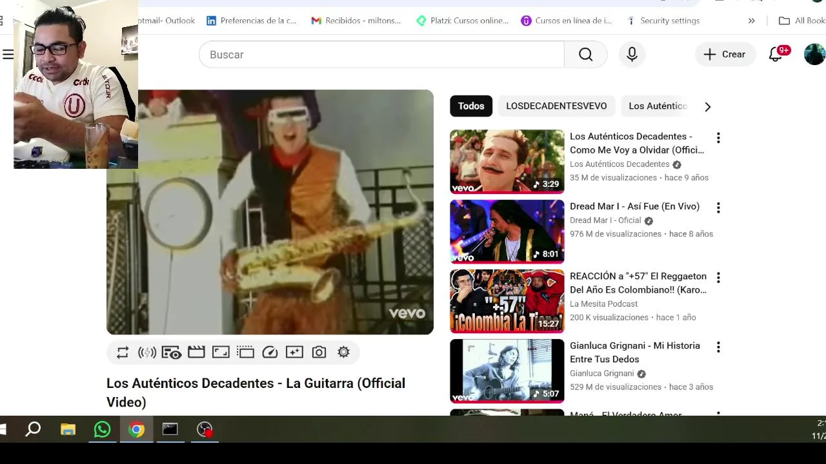Image resolution: width=826 pixels, height=464 pixels.
Task: Click 200 K visualizaciones text
Action: (x=609, y=318)
